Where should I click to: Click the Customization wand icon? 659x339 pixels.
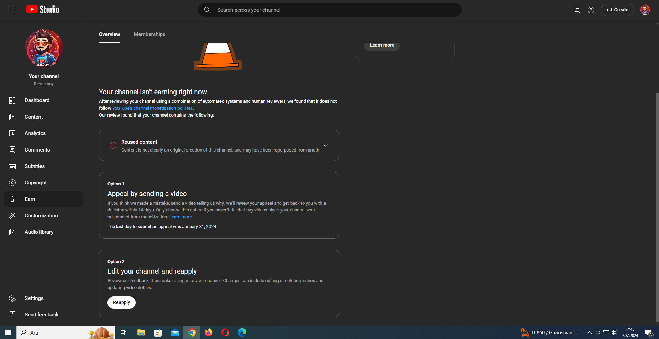pyautogui.click(x=12, y=216)
